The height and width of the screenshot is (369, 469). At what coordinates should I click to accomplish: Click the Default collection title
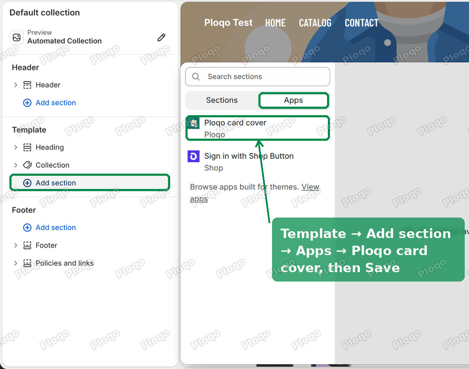click(x=45, y=12)
